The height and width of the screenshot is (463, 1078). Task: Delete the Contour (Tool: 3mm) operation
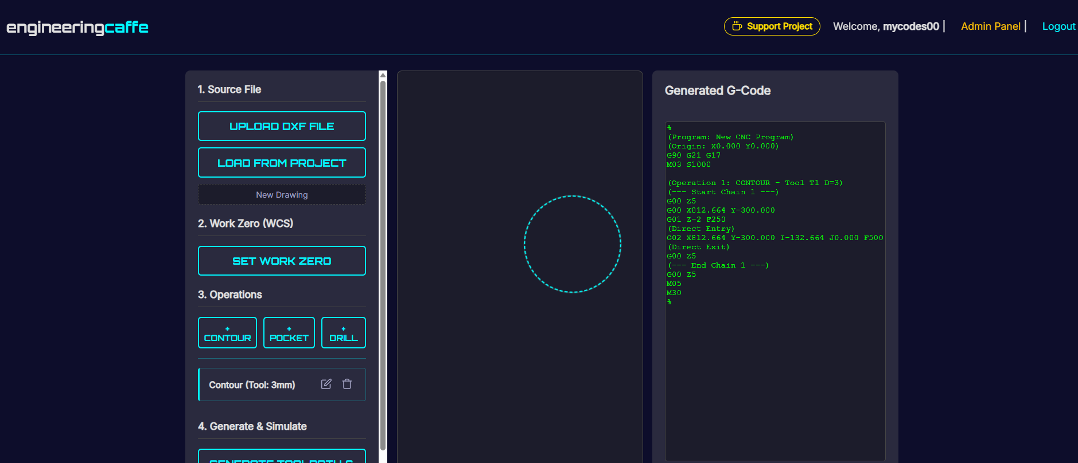(x=347, y=384)
